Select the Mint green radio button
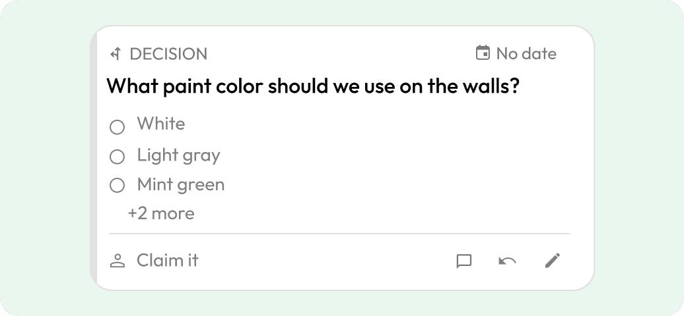This screenshot has width=684, height=316. pos(117,186)
